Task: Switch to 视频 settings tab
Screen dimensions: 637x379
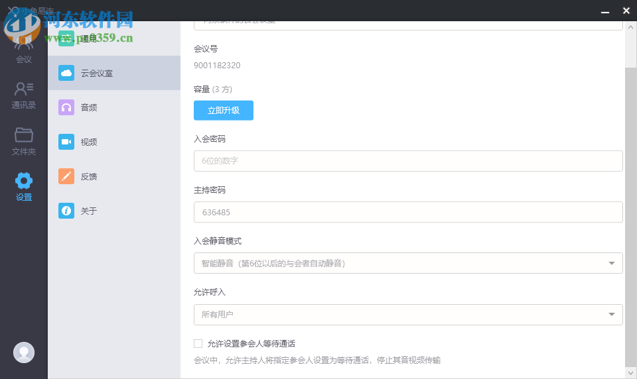Action: (x=114, y=142)
